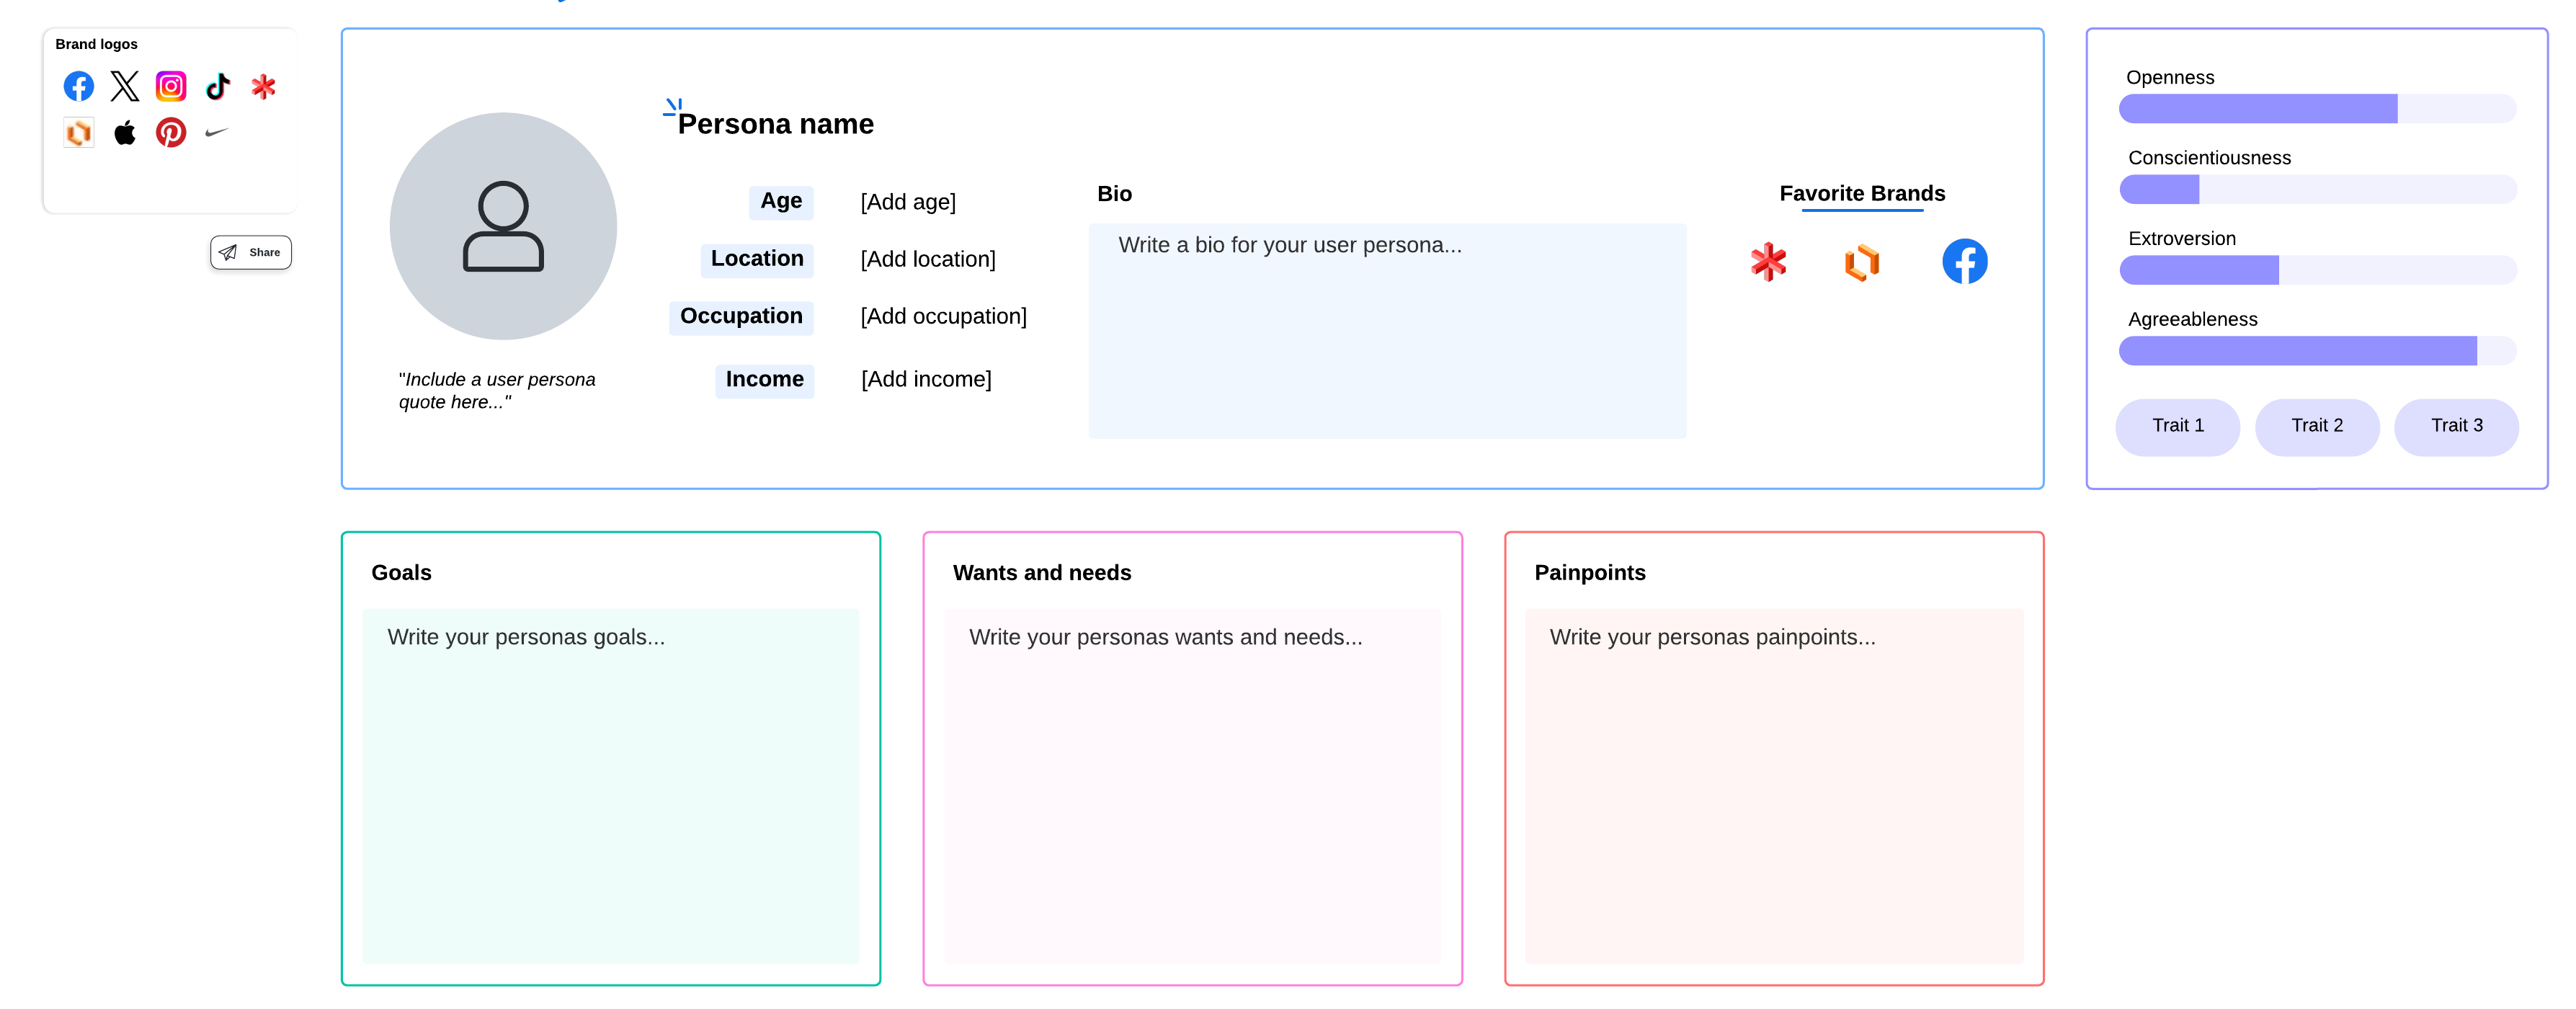Click the Facebook logo in Brand logos
This screenshot has height=1009, width=2576.
(79, 86)
